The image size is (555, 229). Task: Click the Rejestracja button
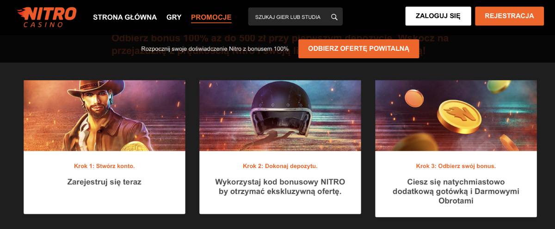coord(509,16)
